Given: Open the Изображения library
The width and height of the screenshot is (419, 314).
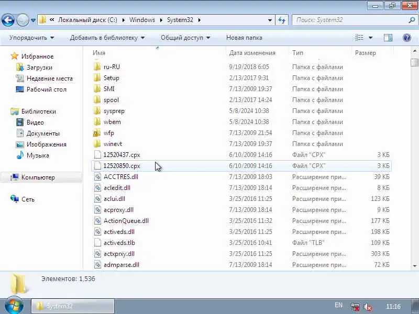Looking at the screenshot, I should click(x=46, y=144).
